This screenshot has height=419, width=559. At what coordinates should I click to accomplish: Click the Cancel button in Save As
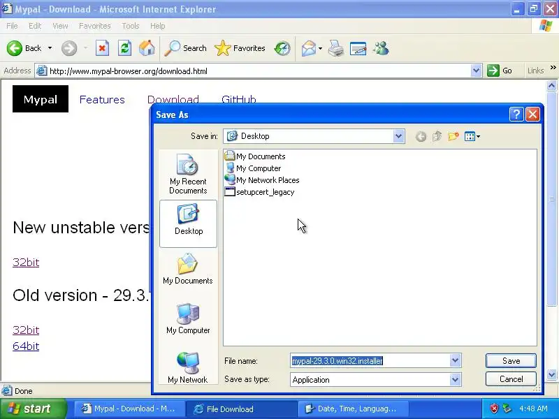point(511,378)
